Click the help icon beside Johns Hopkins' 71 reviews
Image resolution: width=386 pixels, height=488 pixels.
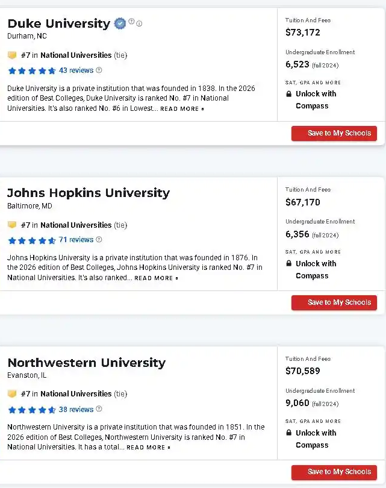(99, 240)
